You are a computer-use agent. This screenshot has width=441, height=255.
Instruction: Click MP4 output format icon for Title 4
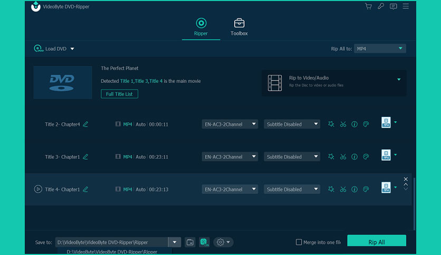coord(386,188)
